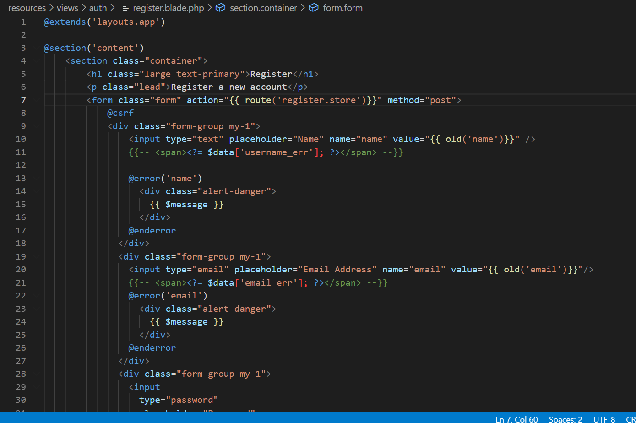Place cursor on the @csrf directive
This screenshot has height=423, width=636.
click(x=120, y=113)
